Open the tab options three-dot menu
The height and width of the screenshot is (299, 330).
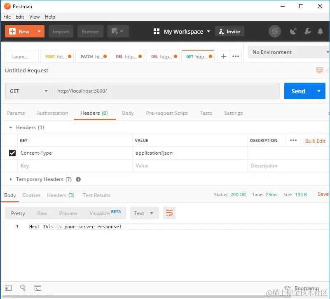[x=236, y=56]
